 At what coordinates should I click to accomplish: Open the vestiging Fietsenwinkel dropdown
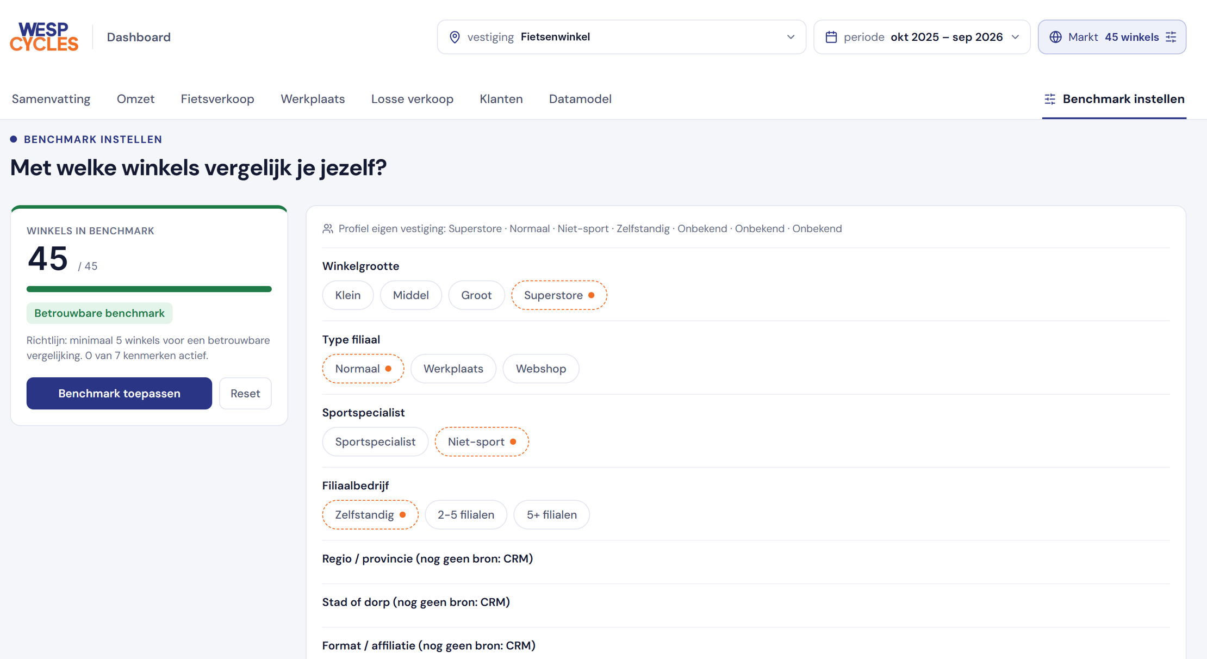(621, 37)
